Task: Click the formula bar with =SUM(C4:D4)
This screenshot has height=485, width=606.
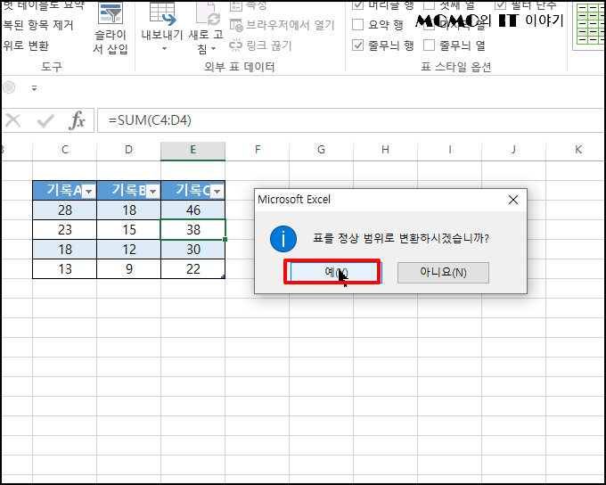Action: (x=351, y=120)
